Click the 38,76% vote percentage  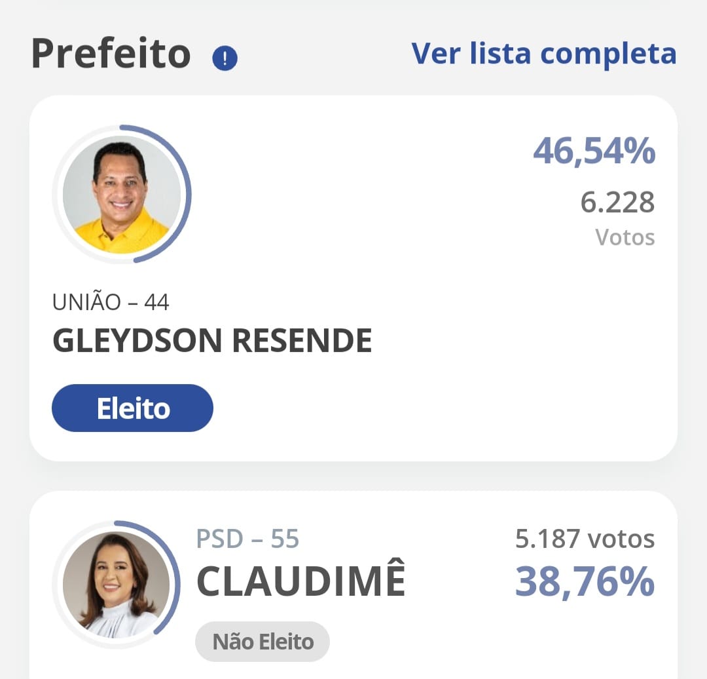click(x=585, y=582)
